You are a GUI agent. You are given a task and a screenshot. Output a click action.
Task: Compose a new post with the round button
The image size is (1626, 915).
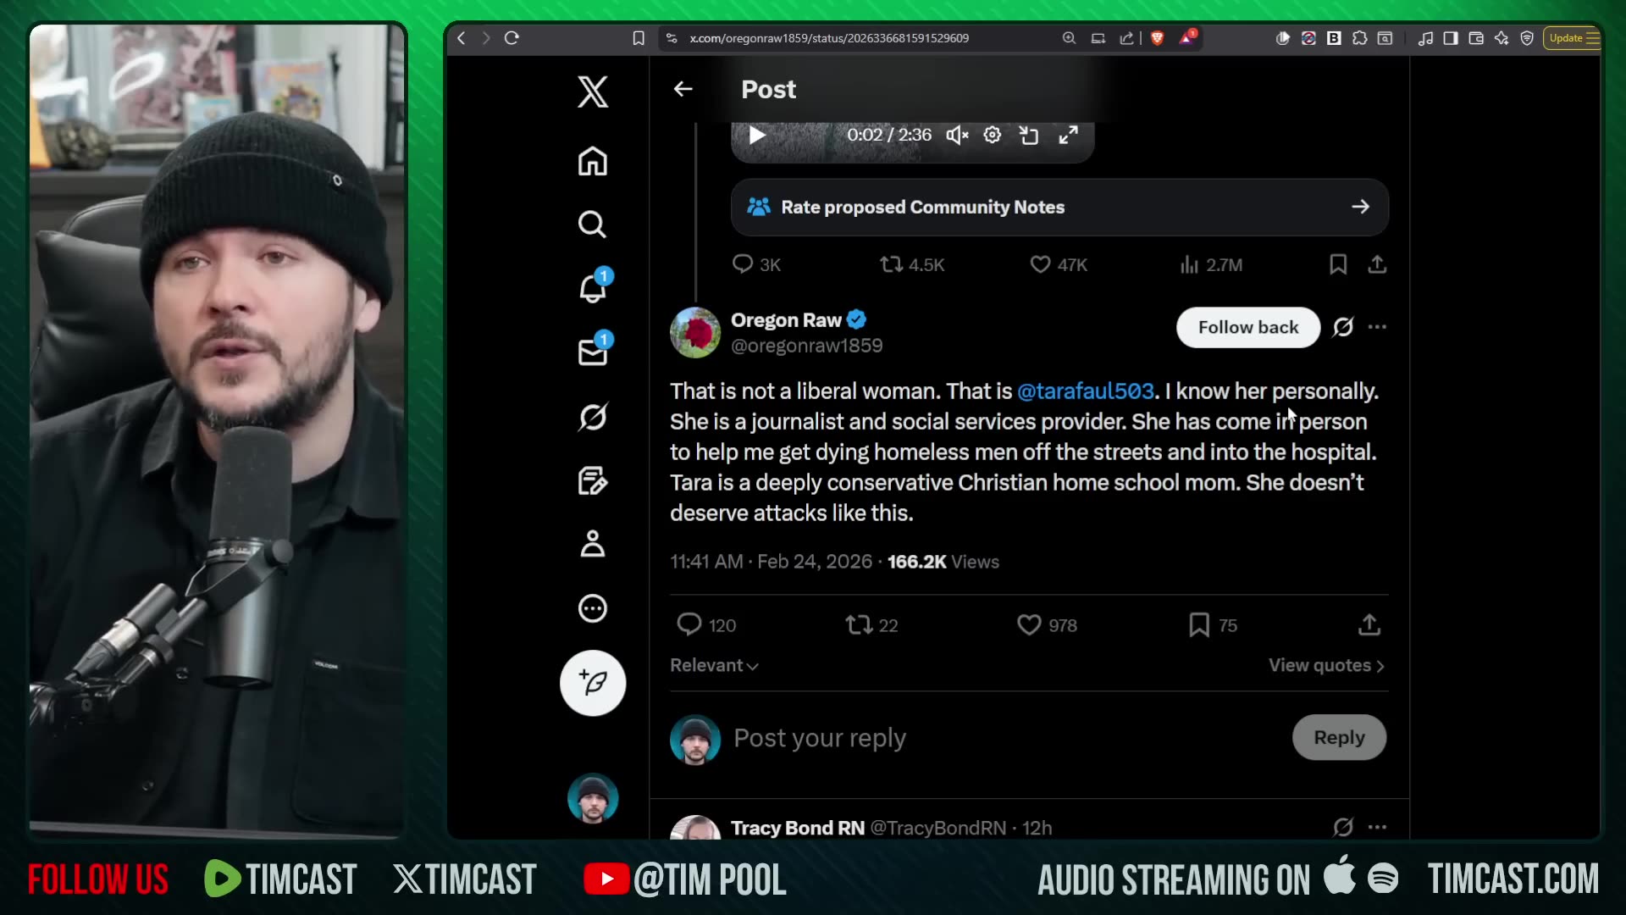tap(592, 683)
